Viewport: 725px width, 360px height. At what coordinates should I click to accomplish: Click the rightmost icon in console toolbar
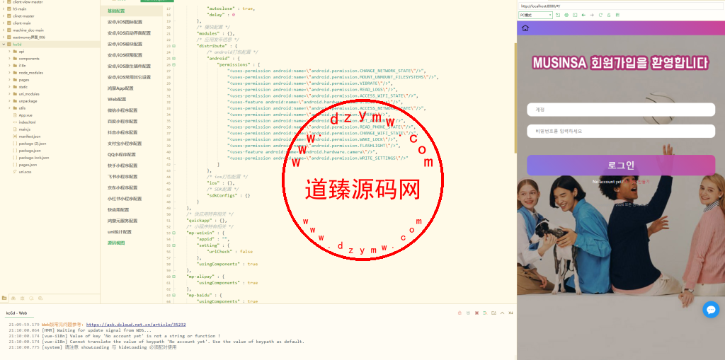(511, 313)
